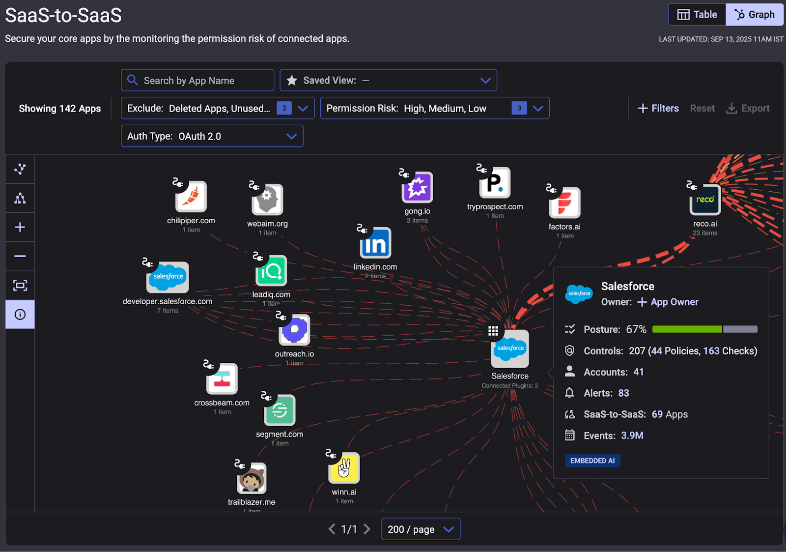
Task: Add an App Owner for Salesforce
Action: click(668, 302)
